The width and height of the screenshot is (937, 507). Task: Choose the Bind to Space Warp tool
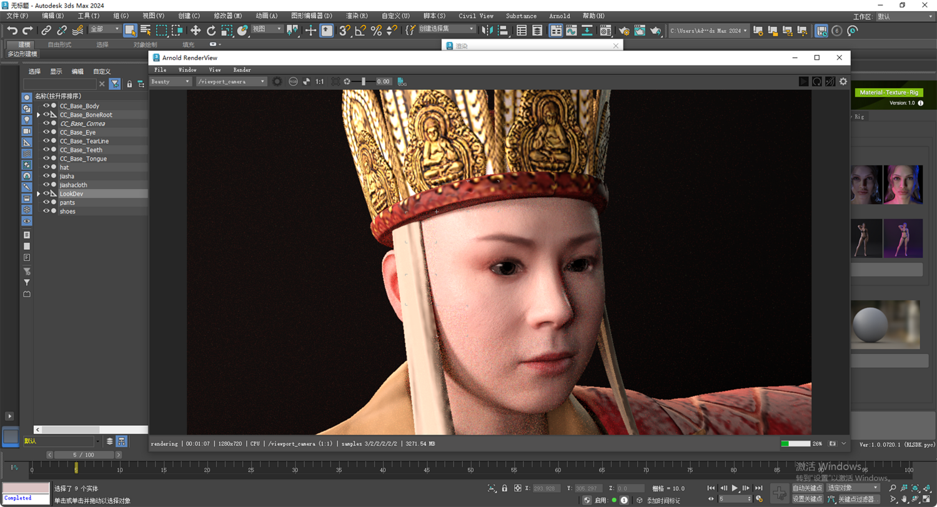coord(77,30)
